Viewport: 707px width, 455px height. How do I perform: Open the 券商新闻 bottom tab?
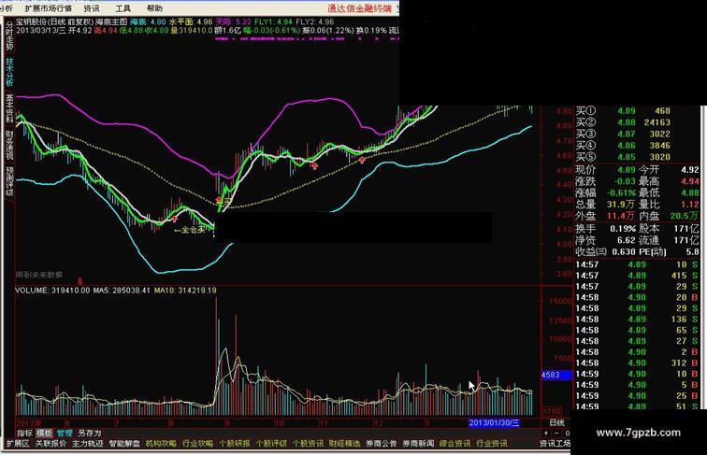click(418, 444)
